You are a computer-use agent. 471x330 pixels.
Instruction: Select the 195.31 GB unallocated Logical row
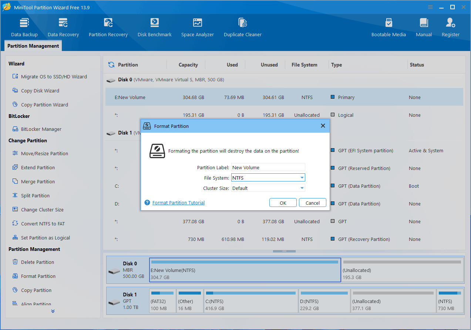point(284,115)
